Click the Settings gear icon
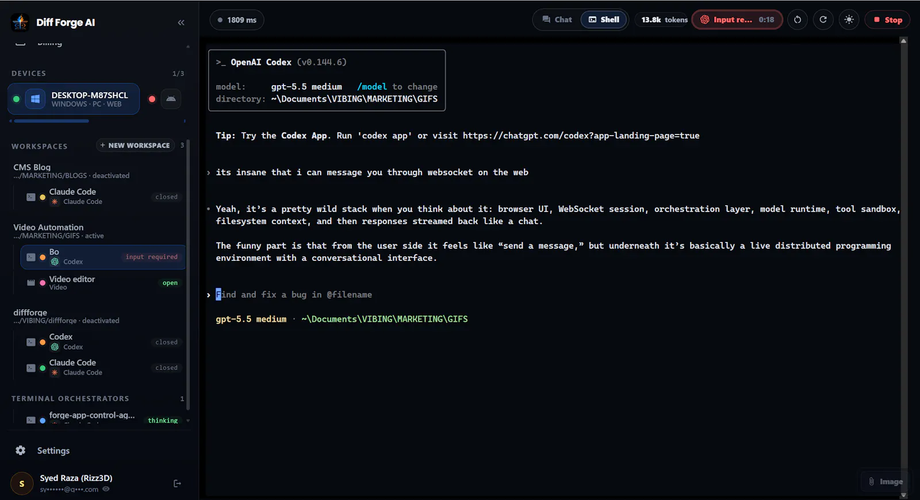This screenshot has width=920, height=500. 21,451
